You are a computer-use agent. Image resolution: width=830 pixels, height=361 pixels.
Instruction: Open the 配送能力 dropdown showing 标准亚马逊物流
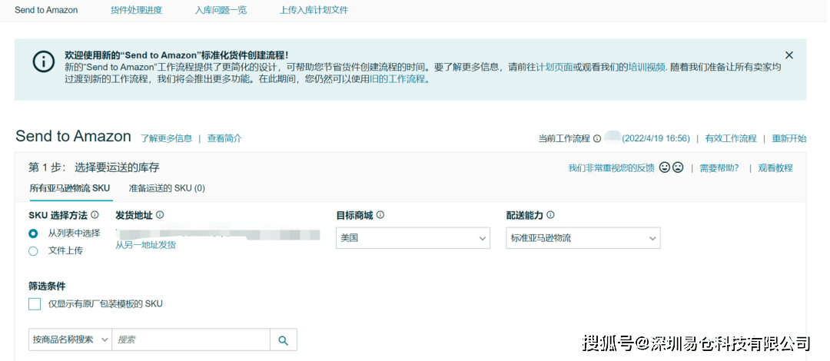click(583, 238)
